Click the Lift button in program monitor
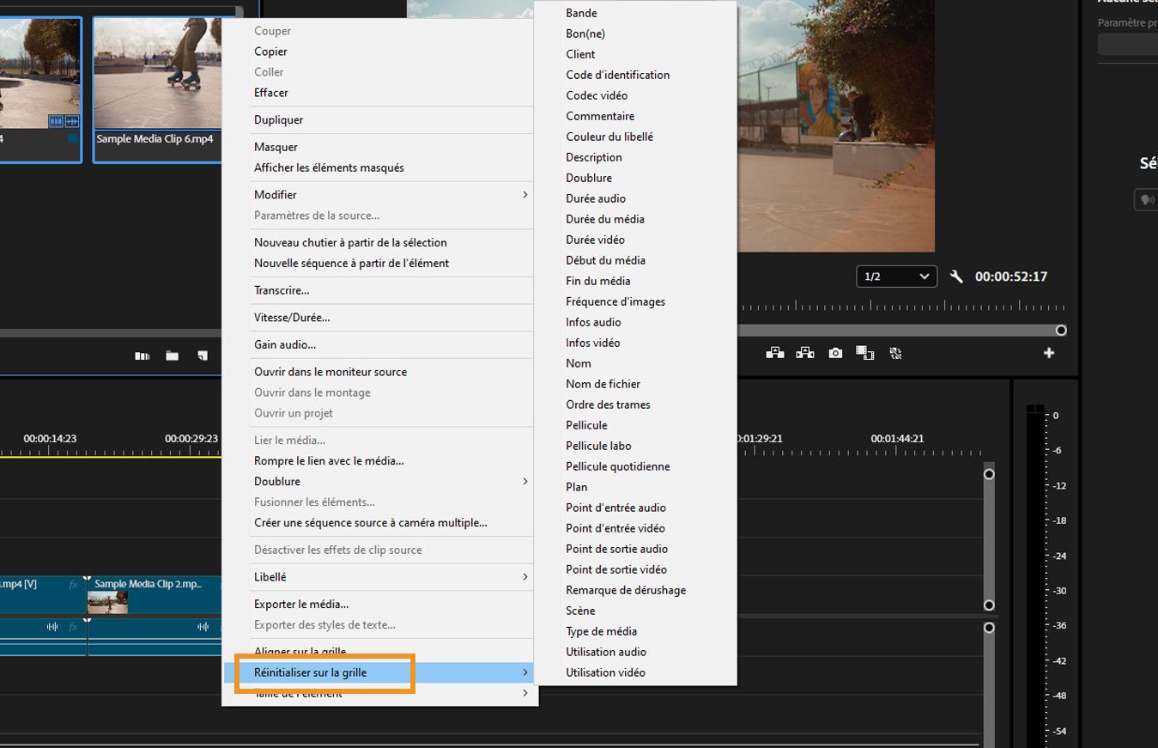 tap(775, 353)
